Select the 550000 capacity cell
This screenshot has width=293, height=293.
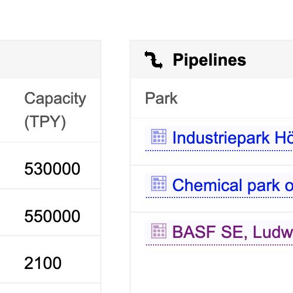(x=52, y=216)
